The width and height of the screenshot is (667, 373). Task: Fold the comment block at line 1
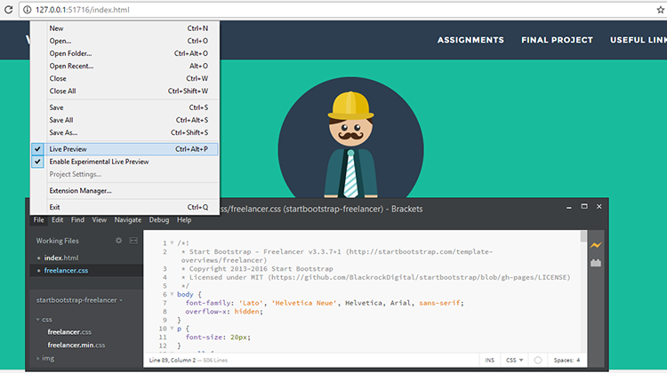click(172, 243)
